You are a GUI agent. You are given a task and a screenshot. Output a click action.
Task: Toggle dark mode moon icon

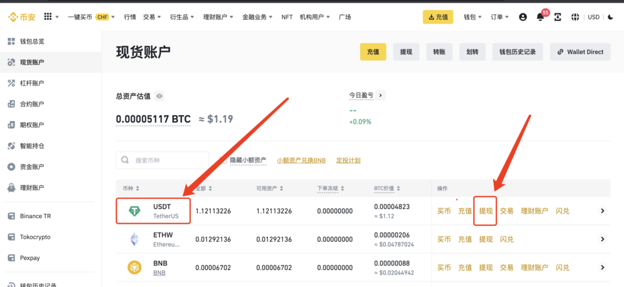click(611, 17)
